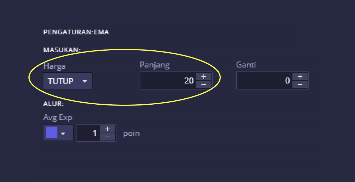Click the poin unit label
The height and width of the screenshot is (182, 355).
pos(131,133)
